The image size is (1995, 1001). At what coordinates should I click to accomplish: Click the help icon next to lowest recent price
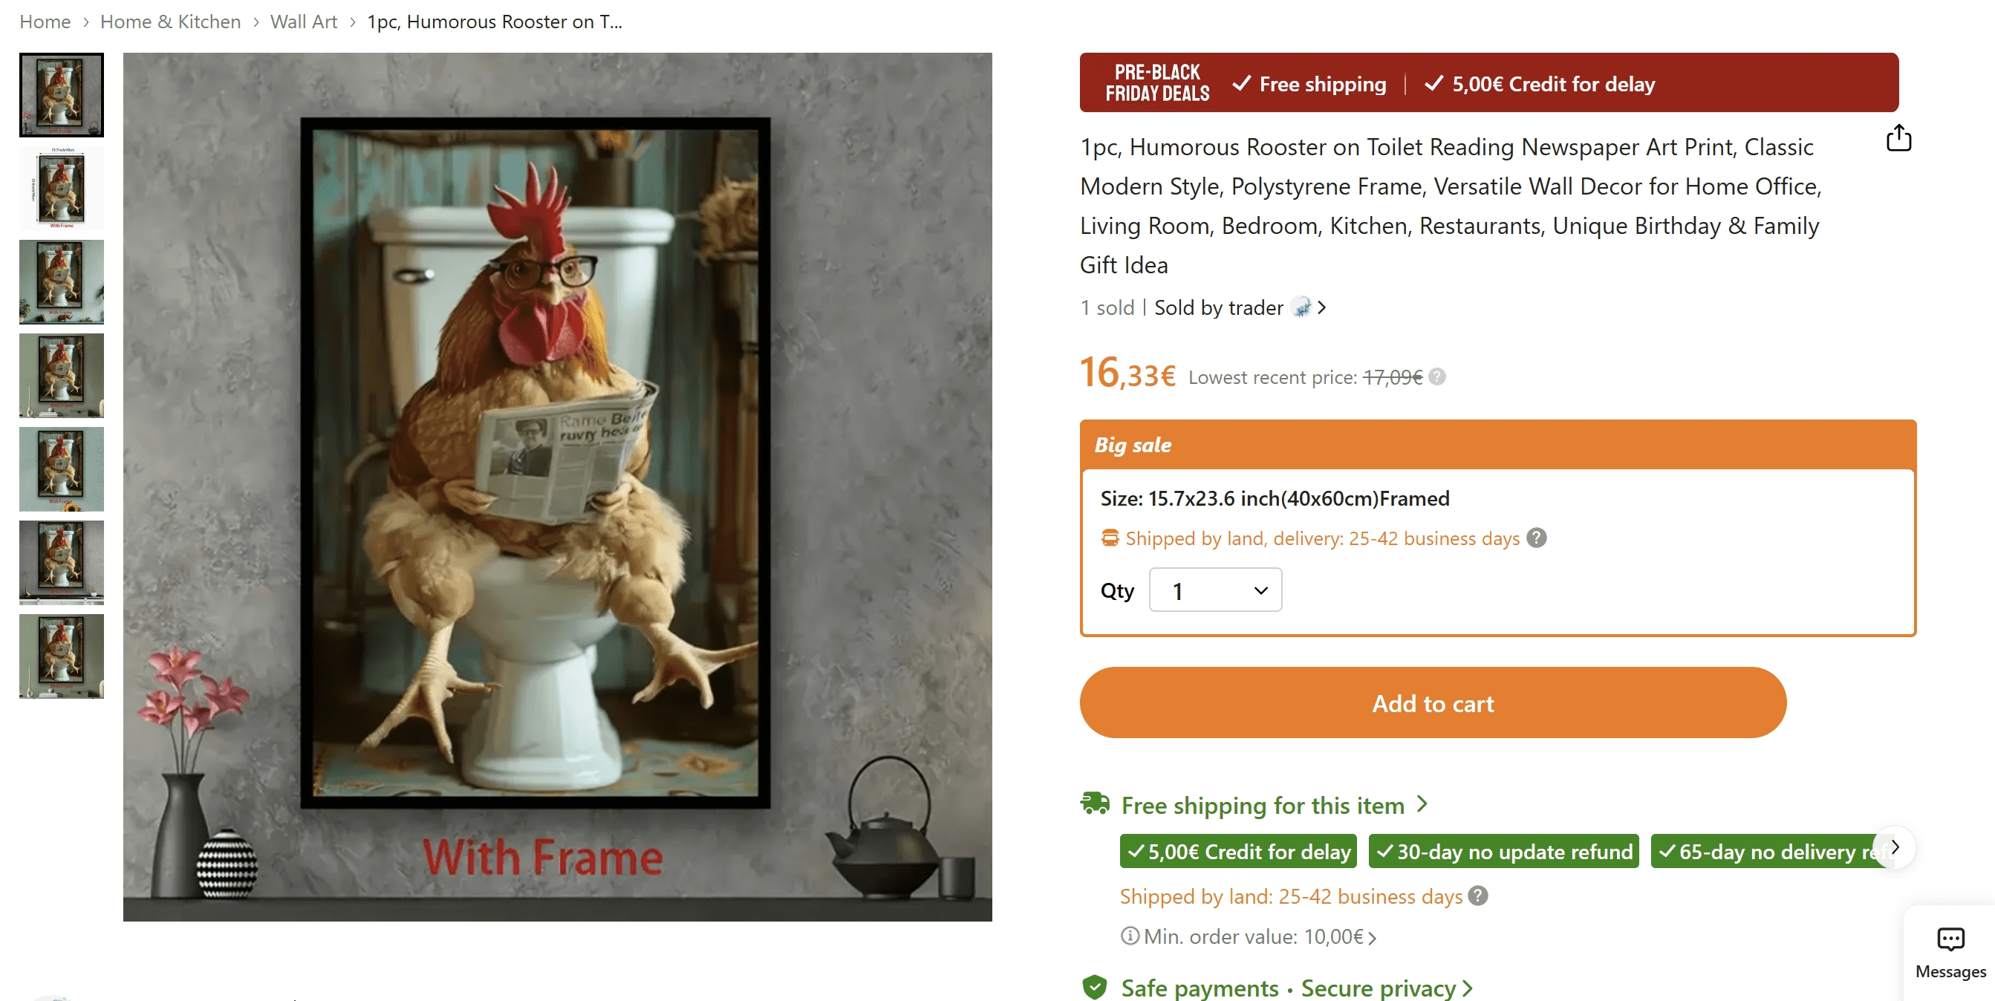(1436, 377)
